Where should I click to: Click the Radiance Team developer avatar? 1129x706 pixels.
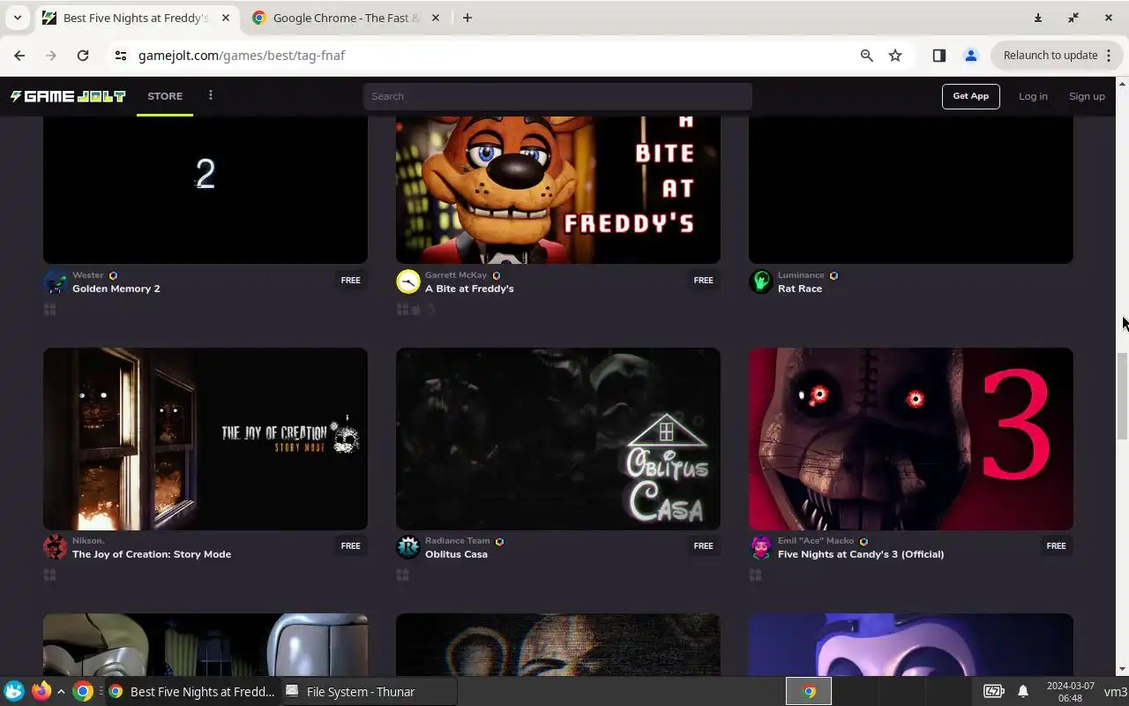pos(408,547)
